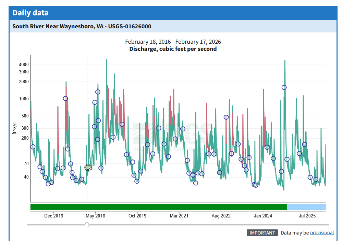
Task: Click the IMPORTANT badge
Action: pyautogui.click(x=262, y=233)
